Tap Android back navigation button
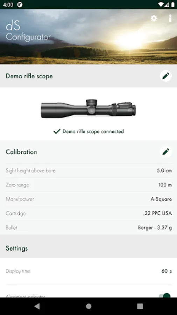The width and height of the screenshot is (177, 315). click(37, 306)
